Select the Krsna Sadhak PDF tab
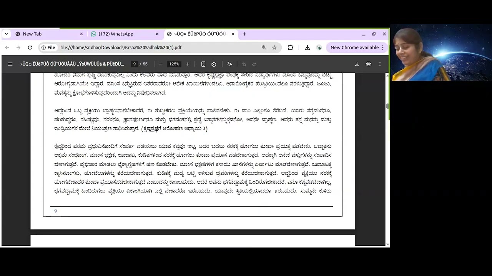The height and width of the screenshot is (276, 492). pyautogui.click(x=201, y=34)
